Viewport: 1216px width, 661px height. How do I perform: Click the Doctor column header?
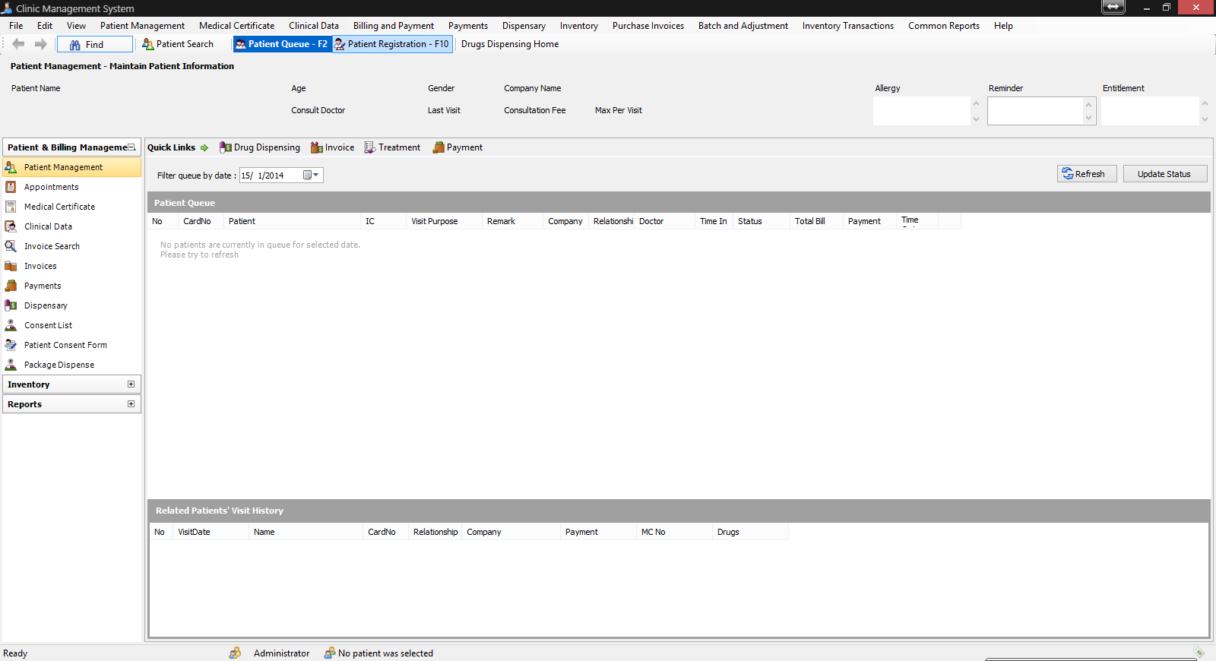pos(664,221)
